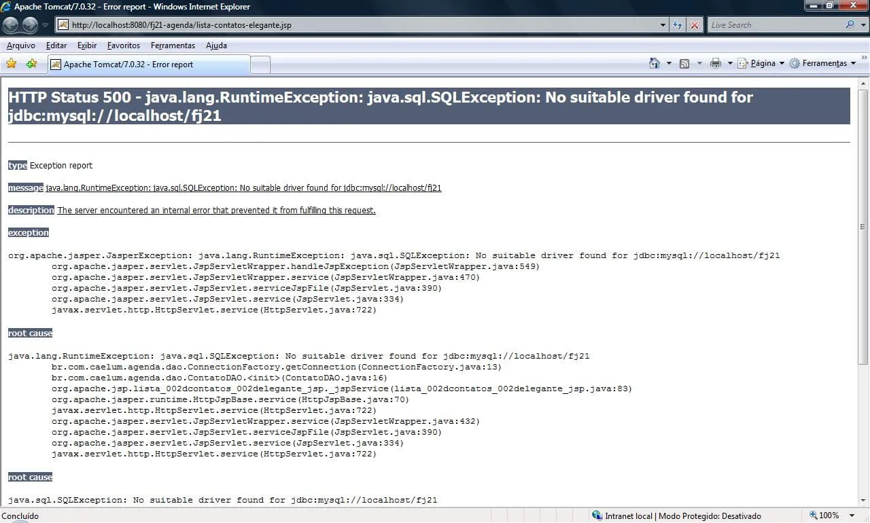Click the Back navigation button
870x523 pixels.
pyautogui.click(x=10, y=25)
